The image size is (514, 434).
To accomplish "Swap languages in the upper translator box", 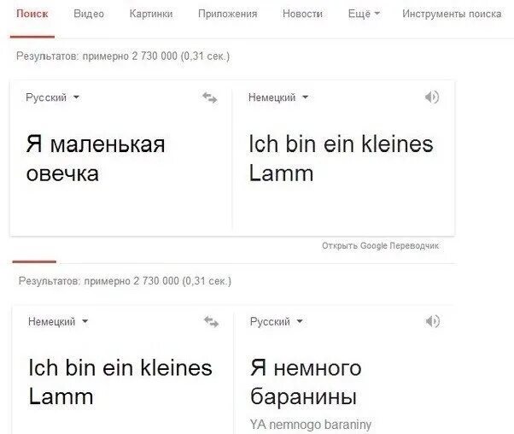I will [x=210, y=97].
